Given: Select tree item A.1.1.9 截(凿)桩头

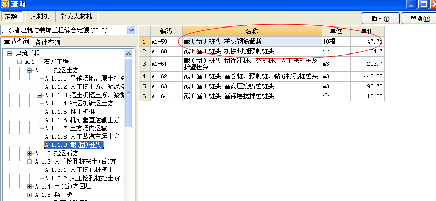Looking at the screenshot, I should (x=74, y=145).
